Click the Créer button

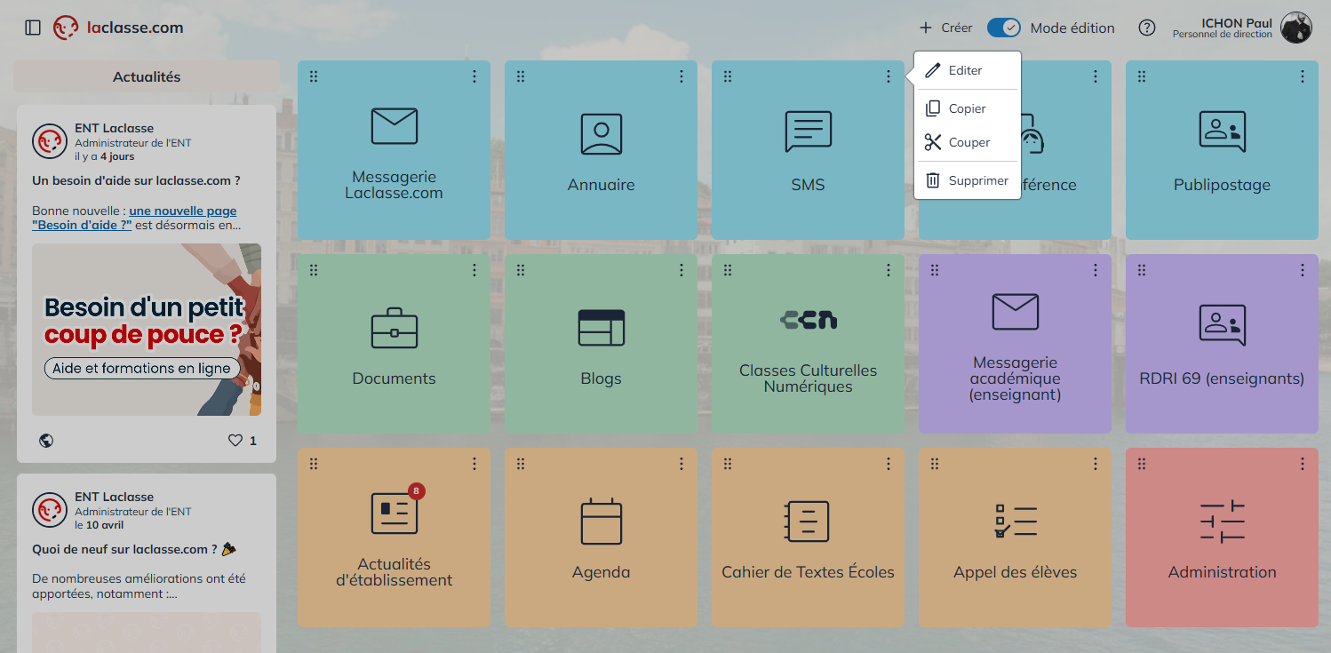click(x=945, y=28)
